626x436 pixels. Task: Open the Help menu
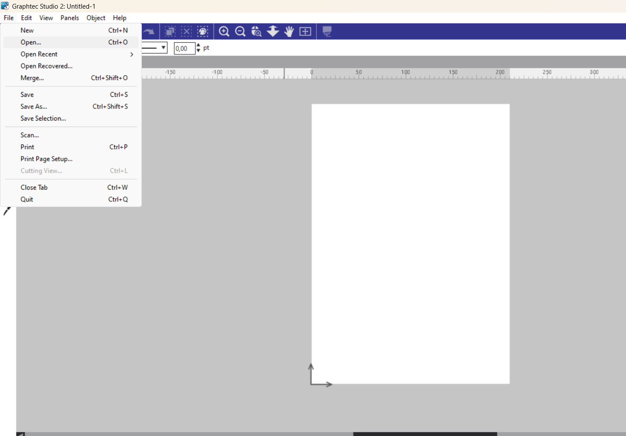click(120, 18)
